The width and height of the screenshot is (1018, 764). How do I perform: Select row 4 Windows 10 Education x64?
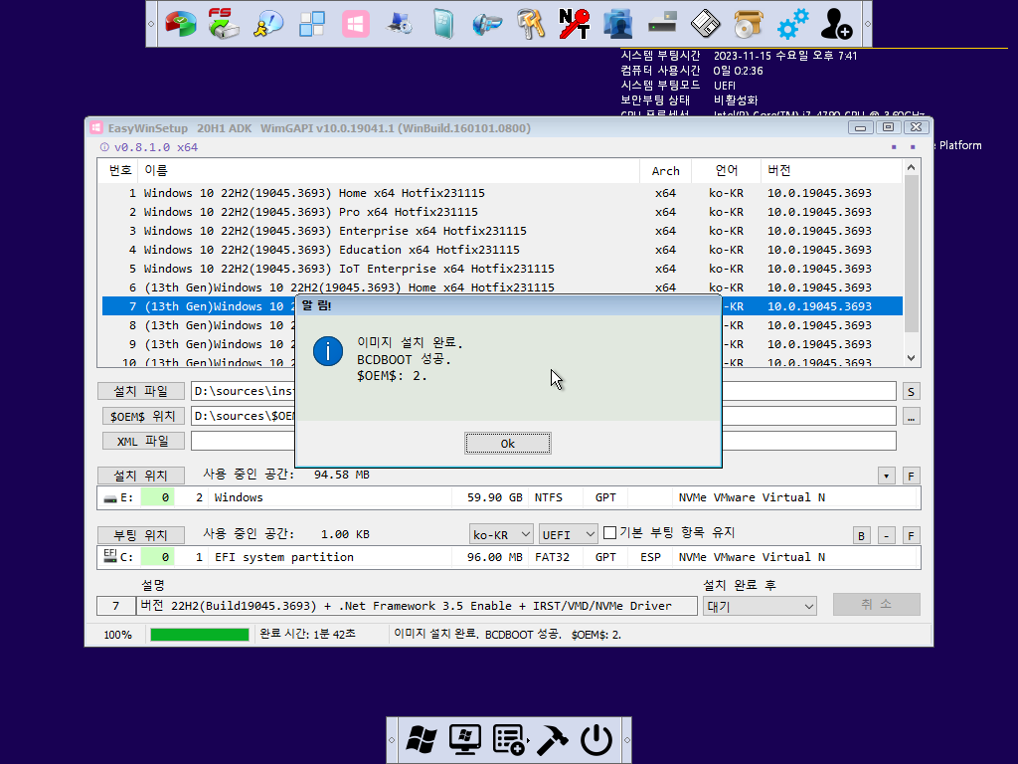click(502, 250)
